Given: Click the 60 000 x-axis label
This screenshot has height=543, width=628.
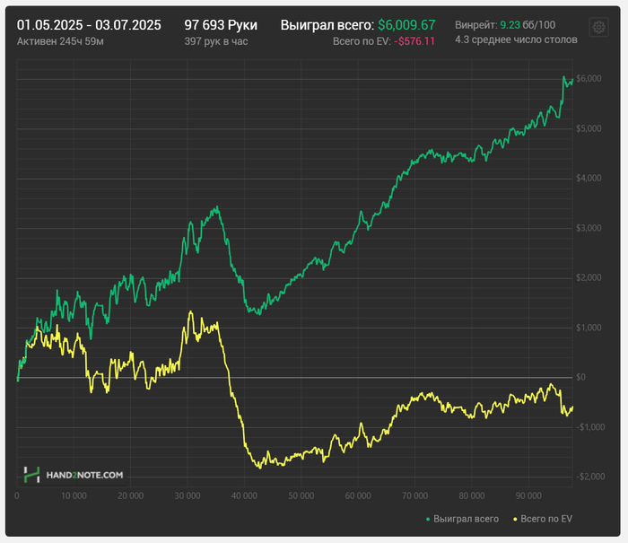Looking at the screenshot, I should (x=358, y=496).
